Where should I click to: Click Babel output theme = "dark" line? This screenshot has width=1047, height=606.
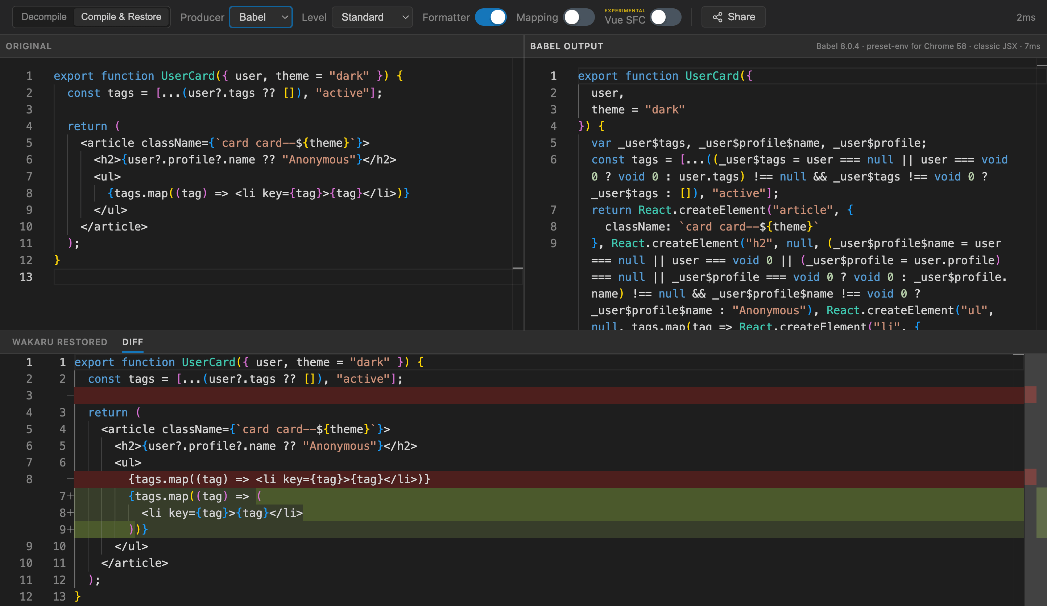pyautogui.click(x=638, y=110)
